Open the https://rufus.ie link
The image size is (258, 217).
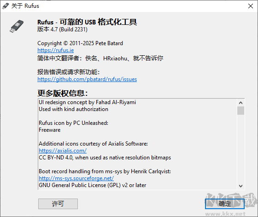pyautogui.click(x=56, y=50)
